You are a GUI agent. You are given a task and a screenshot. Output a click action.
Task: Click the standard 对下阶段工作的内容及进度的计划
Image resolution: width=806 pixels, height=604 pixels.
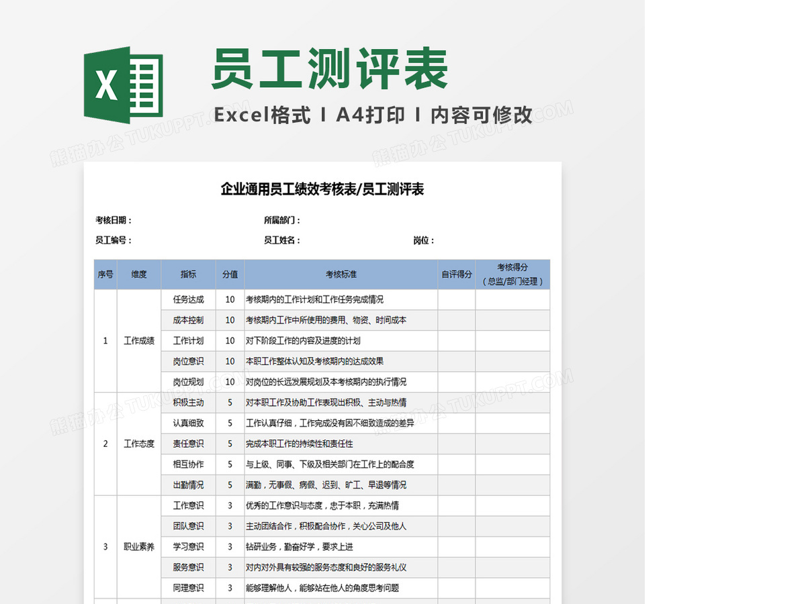point(304,341)
